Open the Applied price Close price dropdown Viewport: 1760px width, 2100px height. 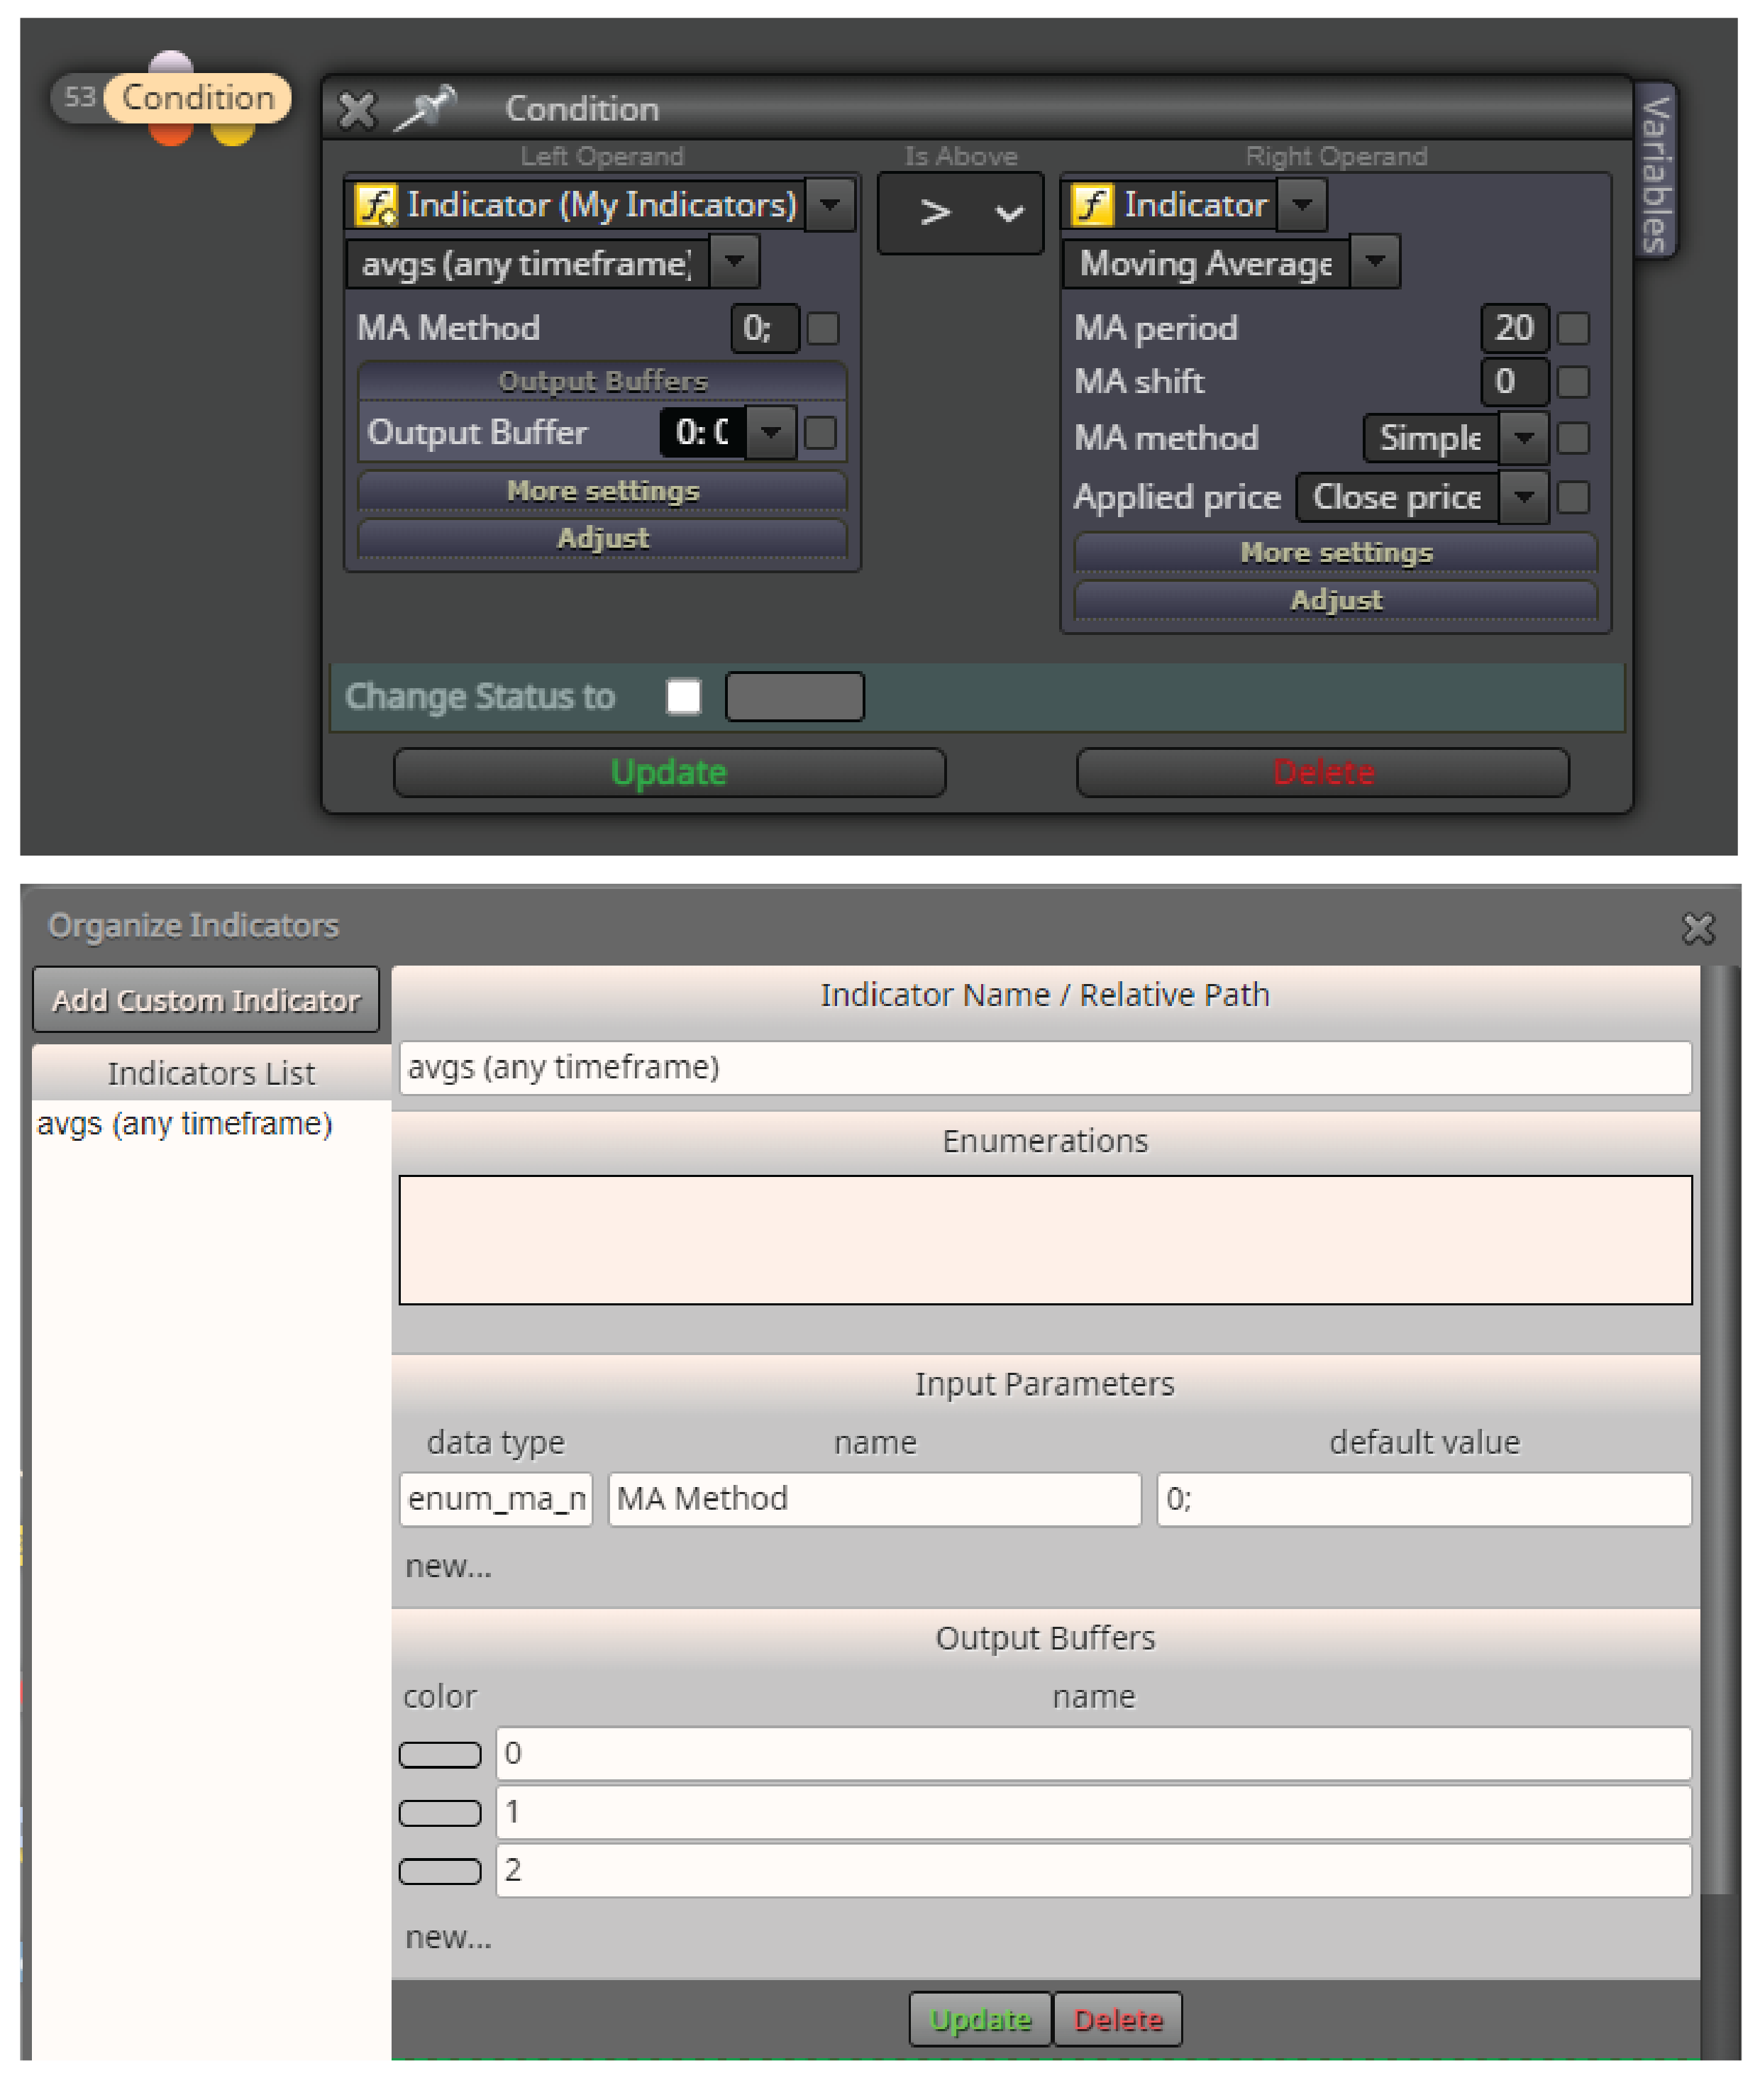1524,497
